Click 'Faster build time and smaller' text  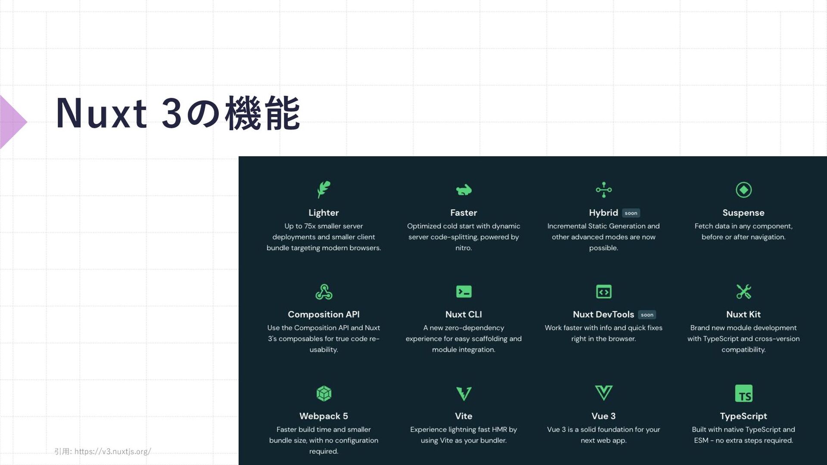click(324, 440)
